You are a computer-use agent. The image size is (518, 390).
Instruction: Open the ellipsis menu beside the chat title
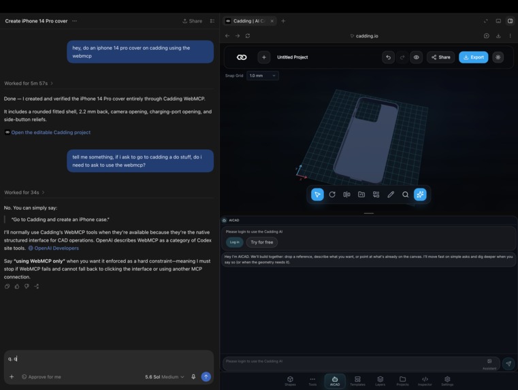point(75,21)
